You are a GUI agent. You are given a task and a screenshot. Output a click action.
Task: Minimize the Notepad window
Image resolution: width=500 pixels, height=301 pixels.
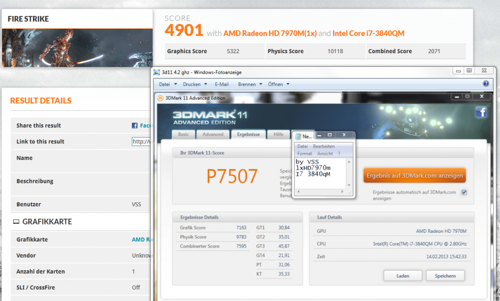(x=319, y=135)
